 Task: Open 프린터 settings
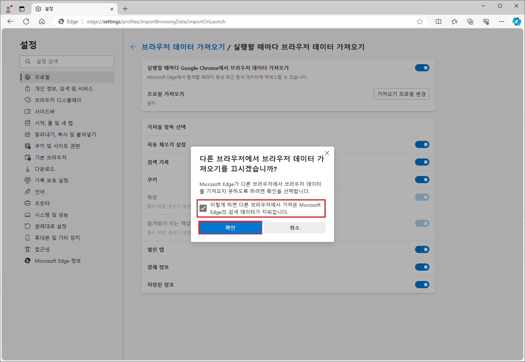click(67, 203)
